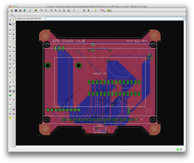Open the PCB quote icon

[110, 11]
